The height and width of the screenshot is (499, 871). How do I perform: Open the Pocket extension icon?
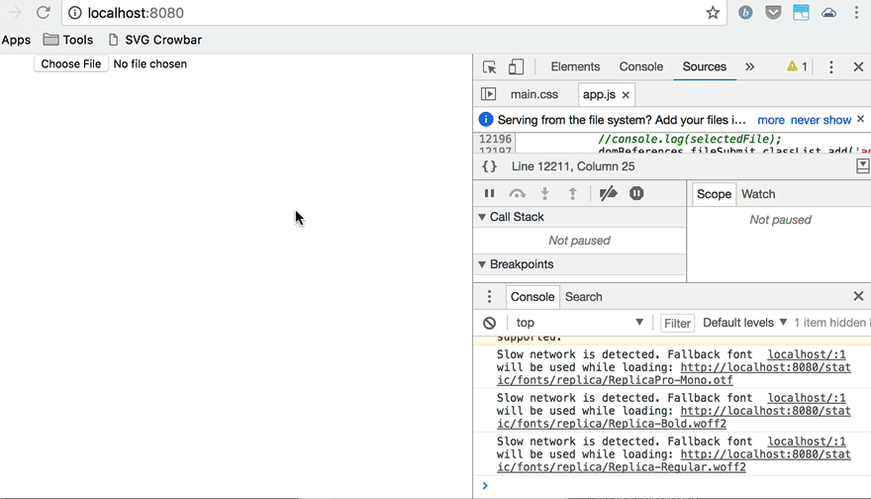(773, 12)
